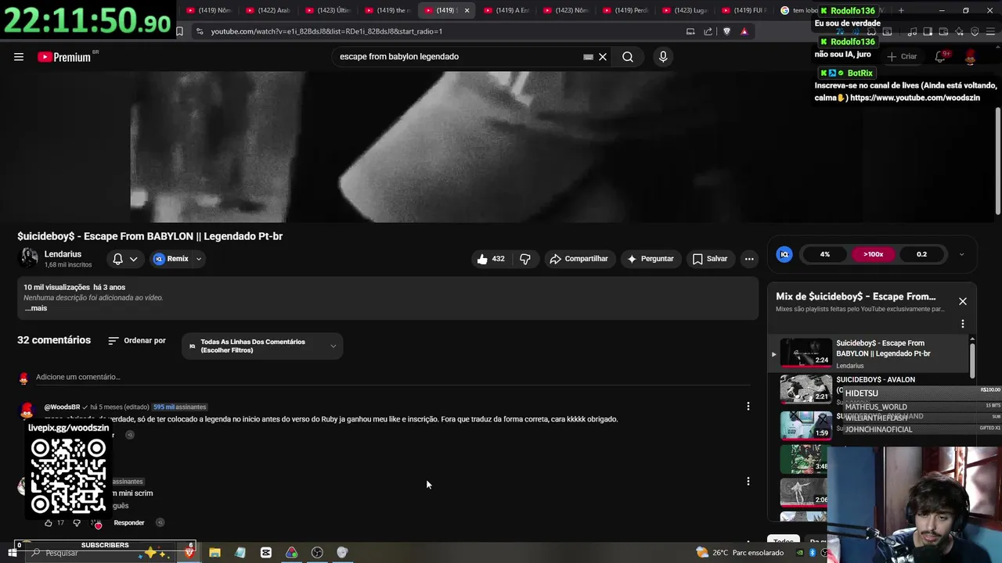1002x563 pixels.
Task: Switch to the '(1423) Últim' browser tab
Action: coord(327,10)
